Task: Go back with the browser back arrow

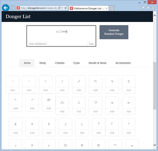Action: [6, 8]
